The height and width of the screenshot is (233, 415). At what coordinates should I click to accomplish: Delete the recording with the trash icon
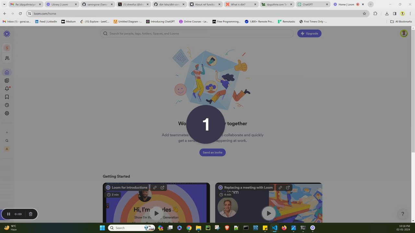(x=30, y=214)
